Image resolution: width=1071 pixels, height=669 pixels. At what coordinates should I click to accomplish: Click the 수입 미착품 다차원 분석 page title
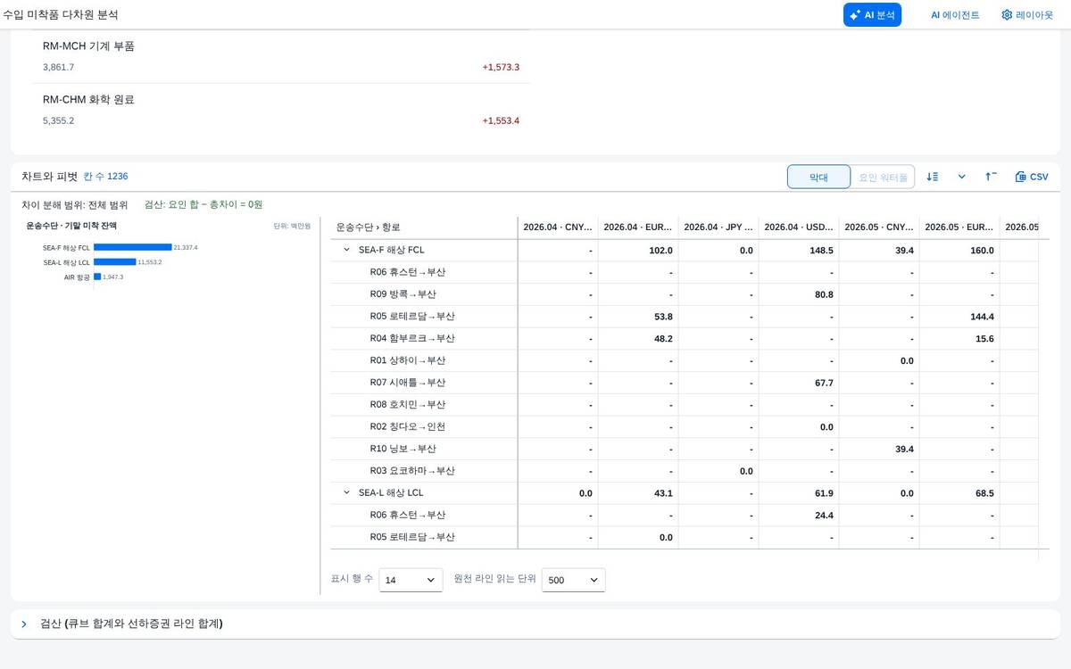coord(60,15)
